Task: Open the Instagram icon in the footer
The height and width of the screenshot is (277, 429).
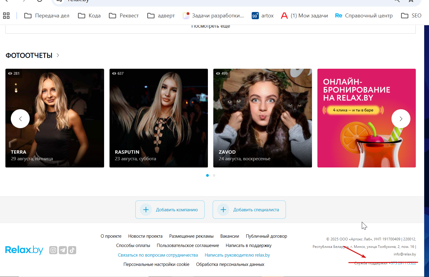Action: [53, 250]
